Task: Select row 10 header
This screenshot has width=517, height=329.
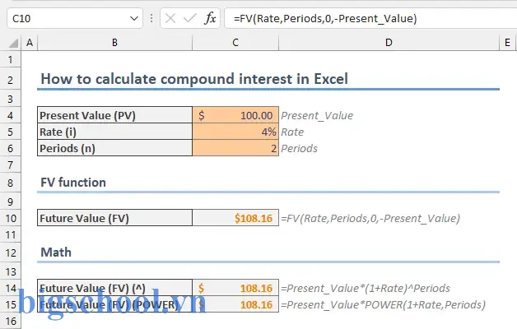Action: [11, 218]
